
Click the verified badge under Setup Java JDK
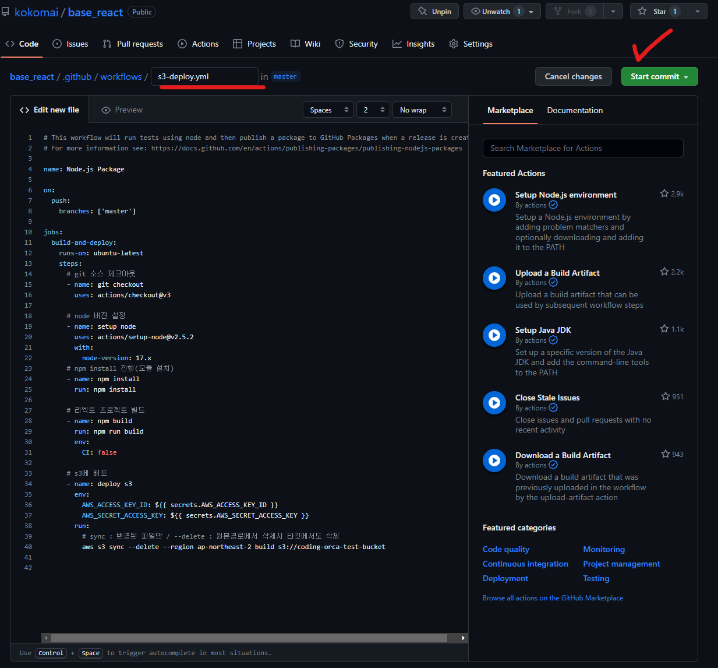click(x=553, y=340)
